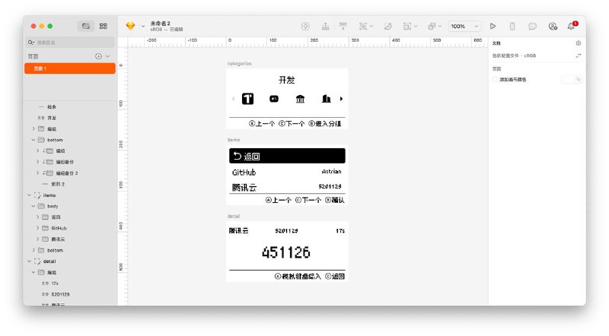Open comments via speech bubble icon
Screen dimensions: 609x336
click(532, 26)
